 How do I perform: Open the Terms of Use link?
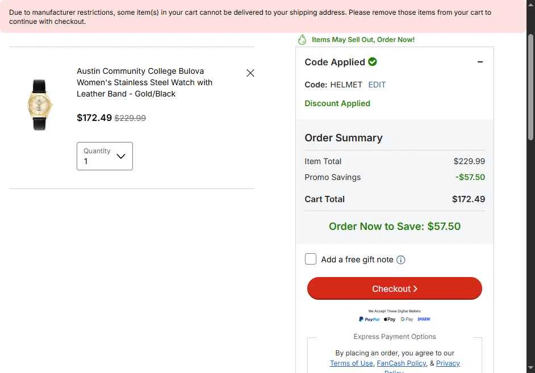pos(352,363)
